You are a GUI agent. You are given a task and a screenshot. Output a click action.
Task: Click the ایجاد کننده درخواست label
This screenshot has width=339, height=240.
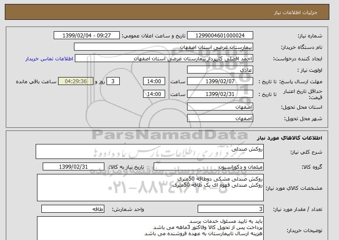pyautogui.click(x=298, y=59)
